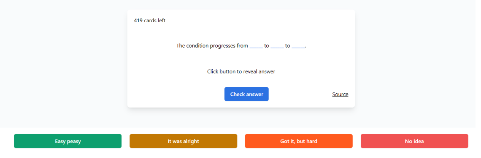Pick the orange difficulty rating button

coord(299,141)
